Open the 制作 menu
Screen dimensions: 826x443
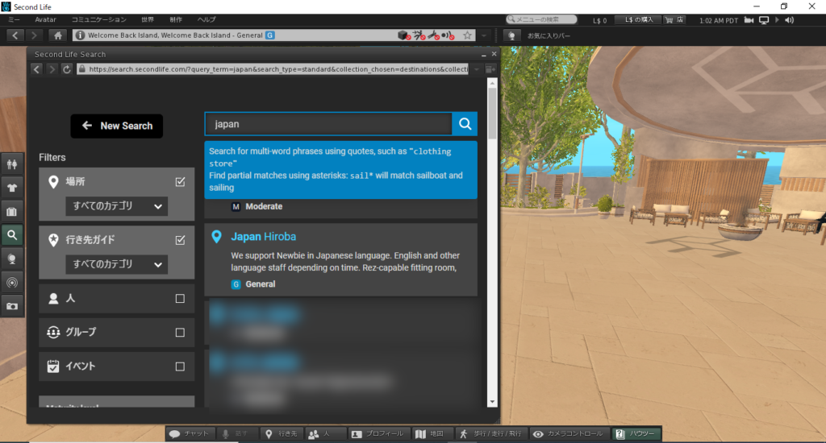click(x=176, y=19)
